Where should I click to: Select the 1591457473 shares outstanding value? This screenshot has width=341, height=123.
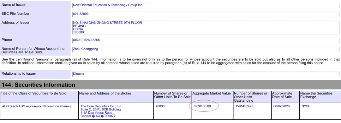pyautogui.click(x=244, y=106)
